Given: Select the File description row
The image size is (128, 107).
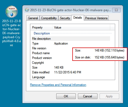Looking at the screenshot, I should pyautogui.click(x=71, y=39).
